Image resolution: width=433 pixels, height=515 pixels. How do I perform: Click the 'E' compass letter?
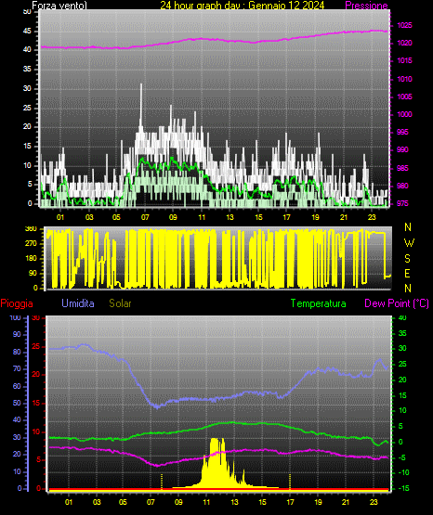(x=407, y=273)
